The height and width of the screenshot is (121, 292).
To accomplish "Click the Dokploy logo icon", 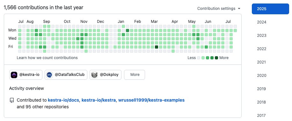I will (x=94, y=75).
